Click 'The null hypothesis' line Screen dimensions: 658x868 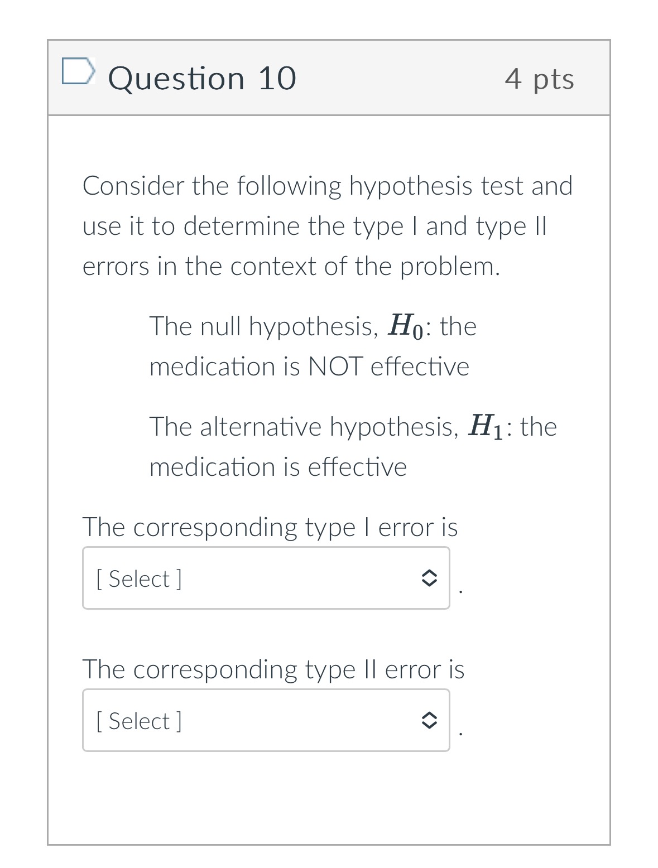[x=313, y=326]
